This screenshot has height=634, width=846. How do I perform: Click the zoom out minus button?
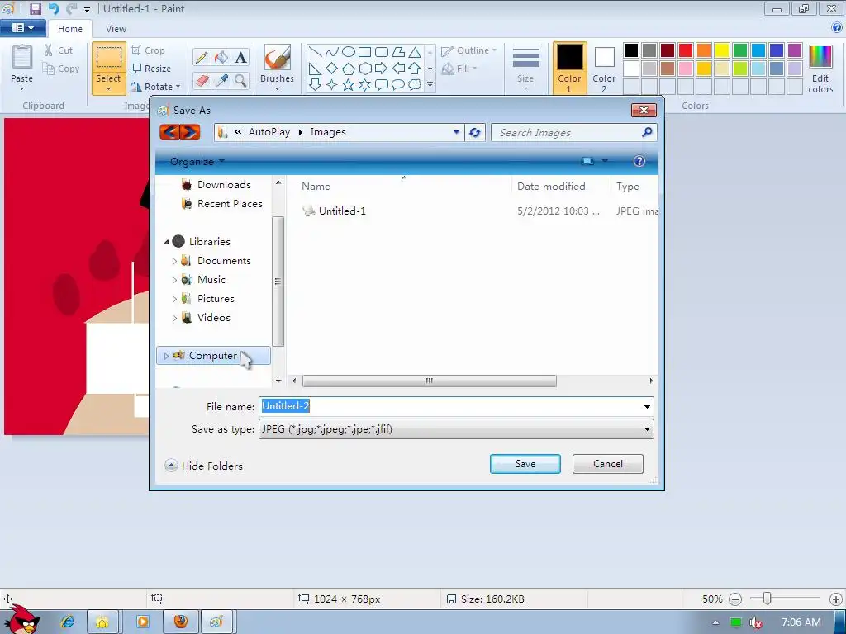point(734,599)
